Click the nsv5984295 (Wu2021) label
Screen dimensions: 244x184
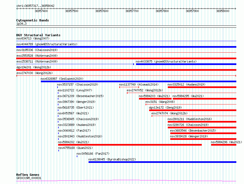[x=188, y=96]
